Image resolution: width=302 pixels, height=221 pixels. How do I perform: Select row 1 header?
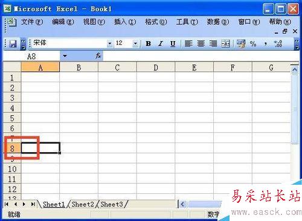(x=12, y=77)
